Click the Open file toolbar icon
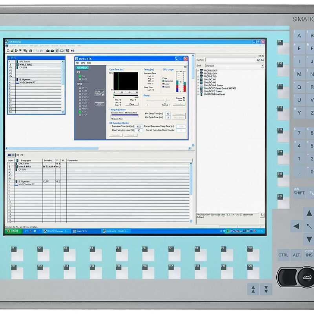 (x=12, y=51)
